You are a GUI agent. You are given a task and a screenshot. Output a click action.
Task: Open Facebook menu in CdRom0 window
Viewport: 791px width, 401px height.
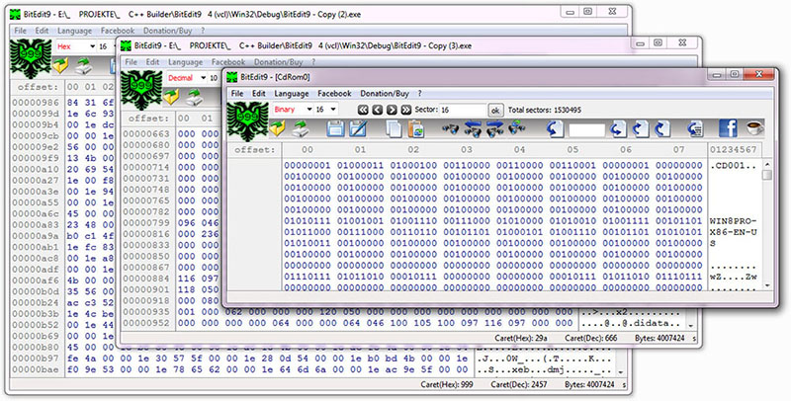click(334, 94)
